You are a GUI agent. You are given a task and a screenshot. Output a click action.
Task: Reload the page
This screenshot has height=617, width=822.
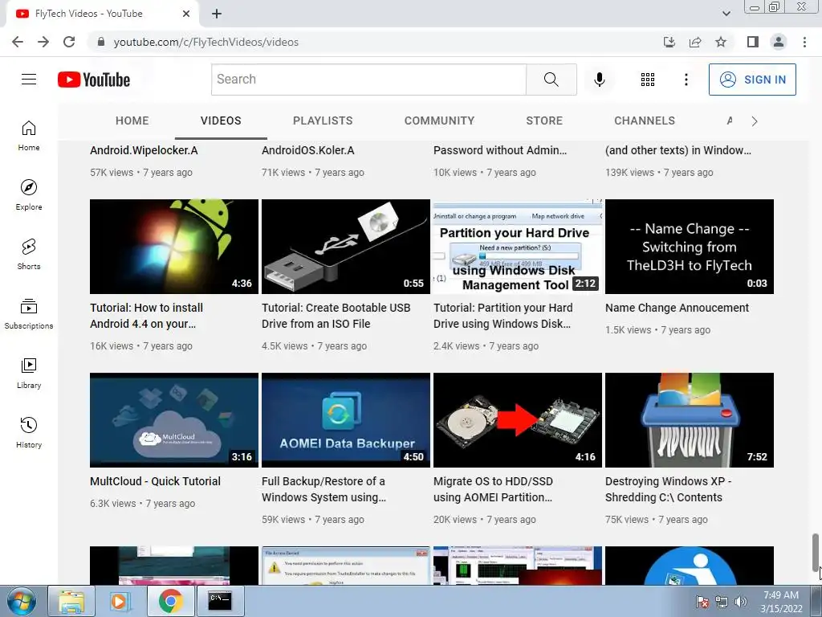tap(69, 42)
